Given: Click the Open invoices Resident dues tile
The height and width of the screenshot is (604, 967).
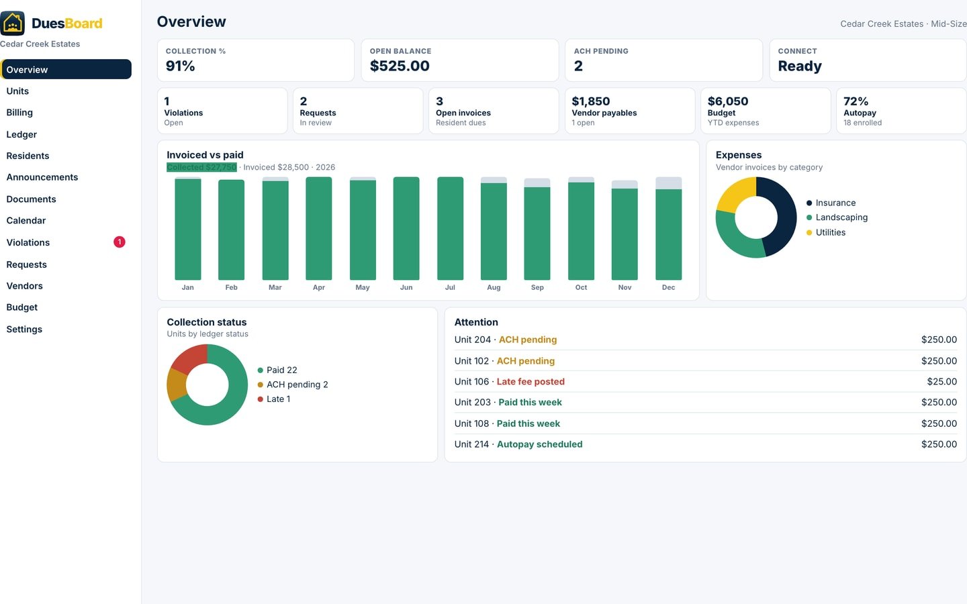Looking at the screenshot, I should pos(494,111).
